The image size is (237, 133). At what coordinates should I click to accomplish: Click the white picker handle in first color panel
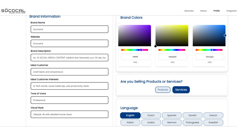(118, 25)
